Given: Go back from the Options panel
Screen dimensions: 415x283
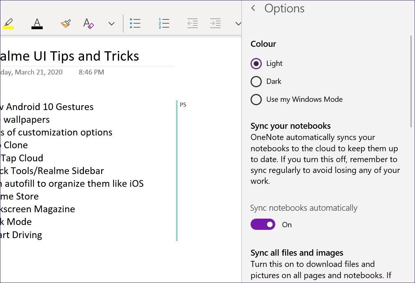Looking at the screenshot, I should (253, 8).
